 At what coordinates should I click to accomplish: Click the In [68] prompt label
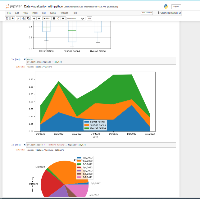click(x=16, y=145)
